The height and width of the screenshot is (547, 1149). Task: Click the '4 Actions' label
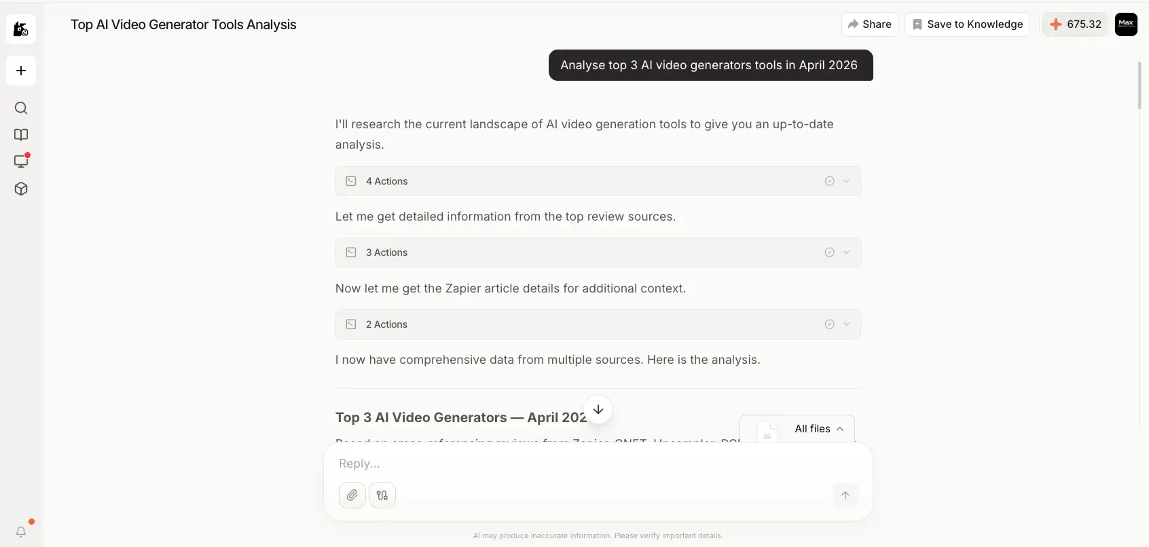386,181
